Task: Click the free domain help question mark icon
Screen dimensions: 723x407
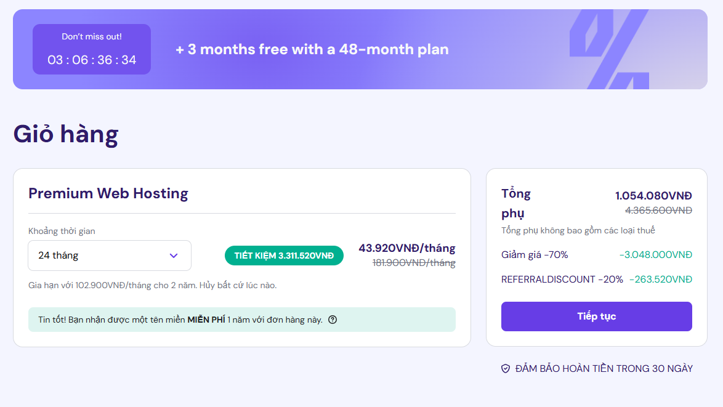Action: pos(333,320)
